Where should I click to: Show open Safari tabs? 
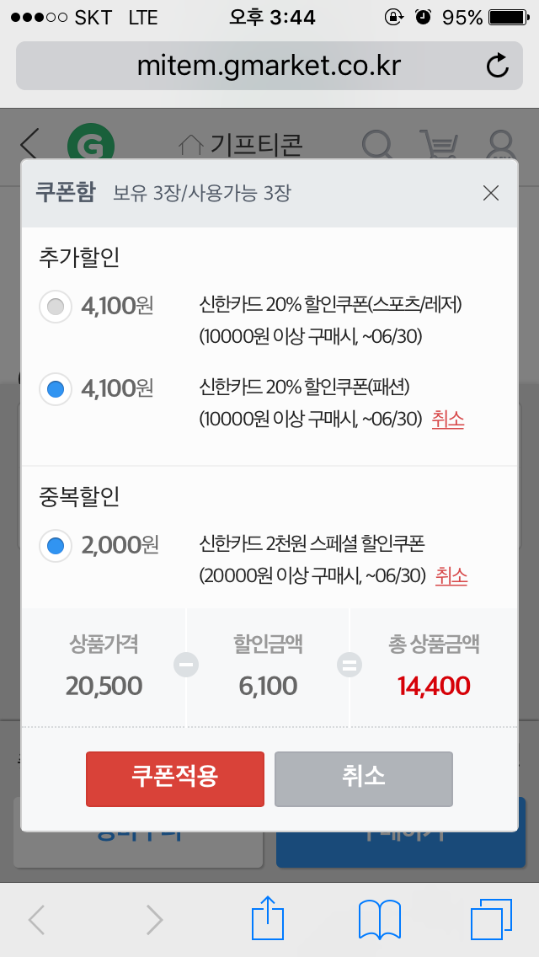click(491, 919)
